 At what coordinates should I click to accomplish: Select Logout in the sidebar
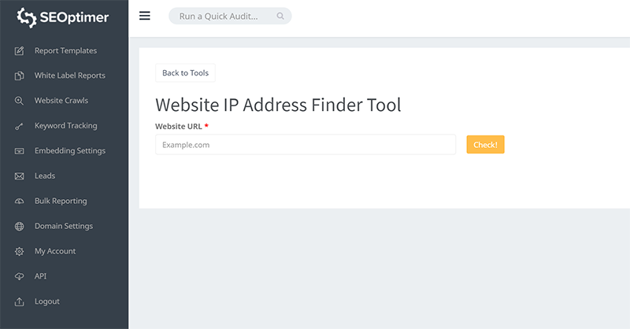pos(46,301)
